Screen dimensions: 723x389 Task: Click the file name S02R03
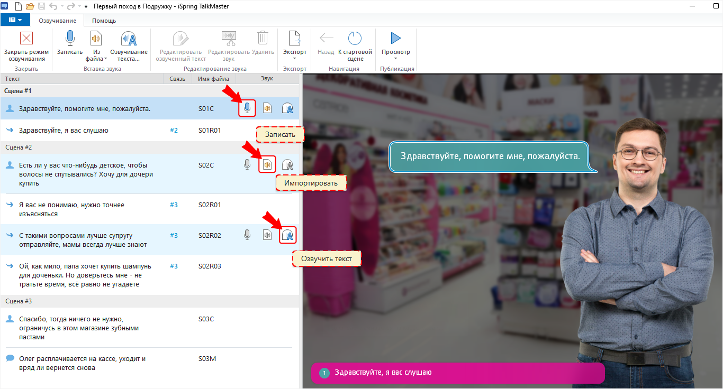point(210,266)
